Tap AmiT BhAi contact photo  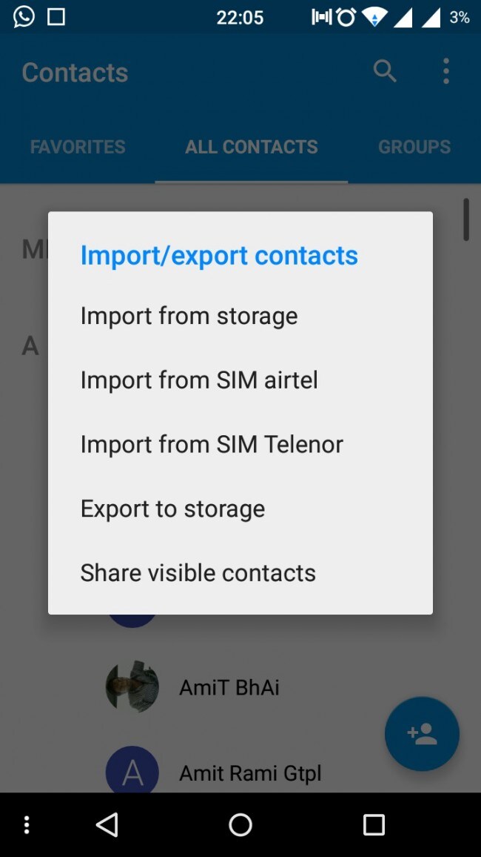(x=132, y=688)
